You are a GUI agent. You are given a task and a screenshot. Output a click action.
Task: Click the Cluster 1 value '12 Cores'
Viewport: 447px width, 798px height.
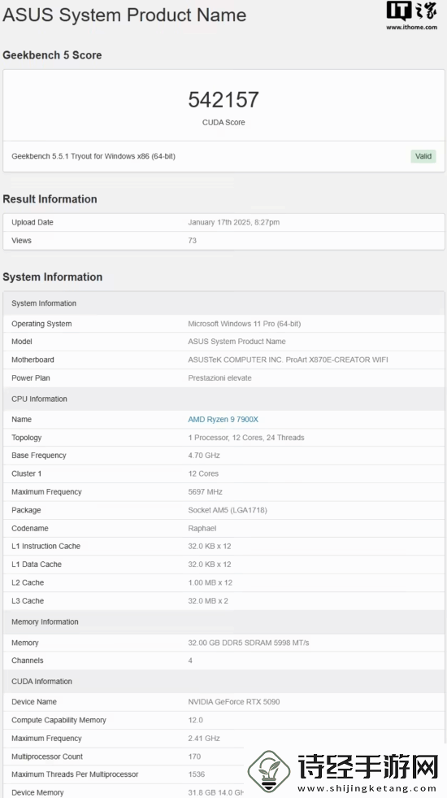pos(203,473)
